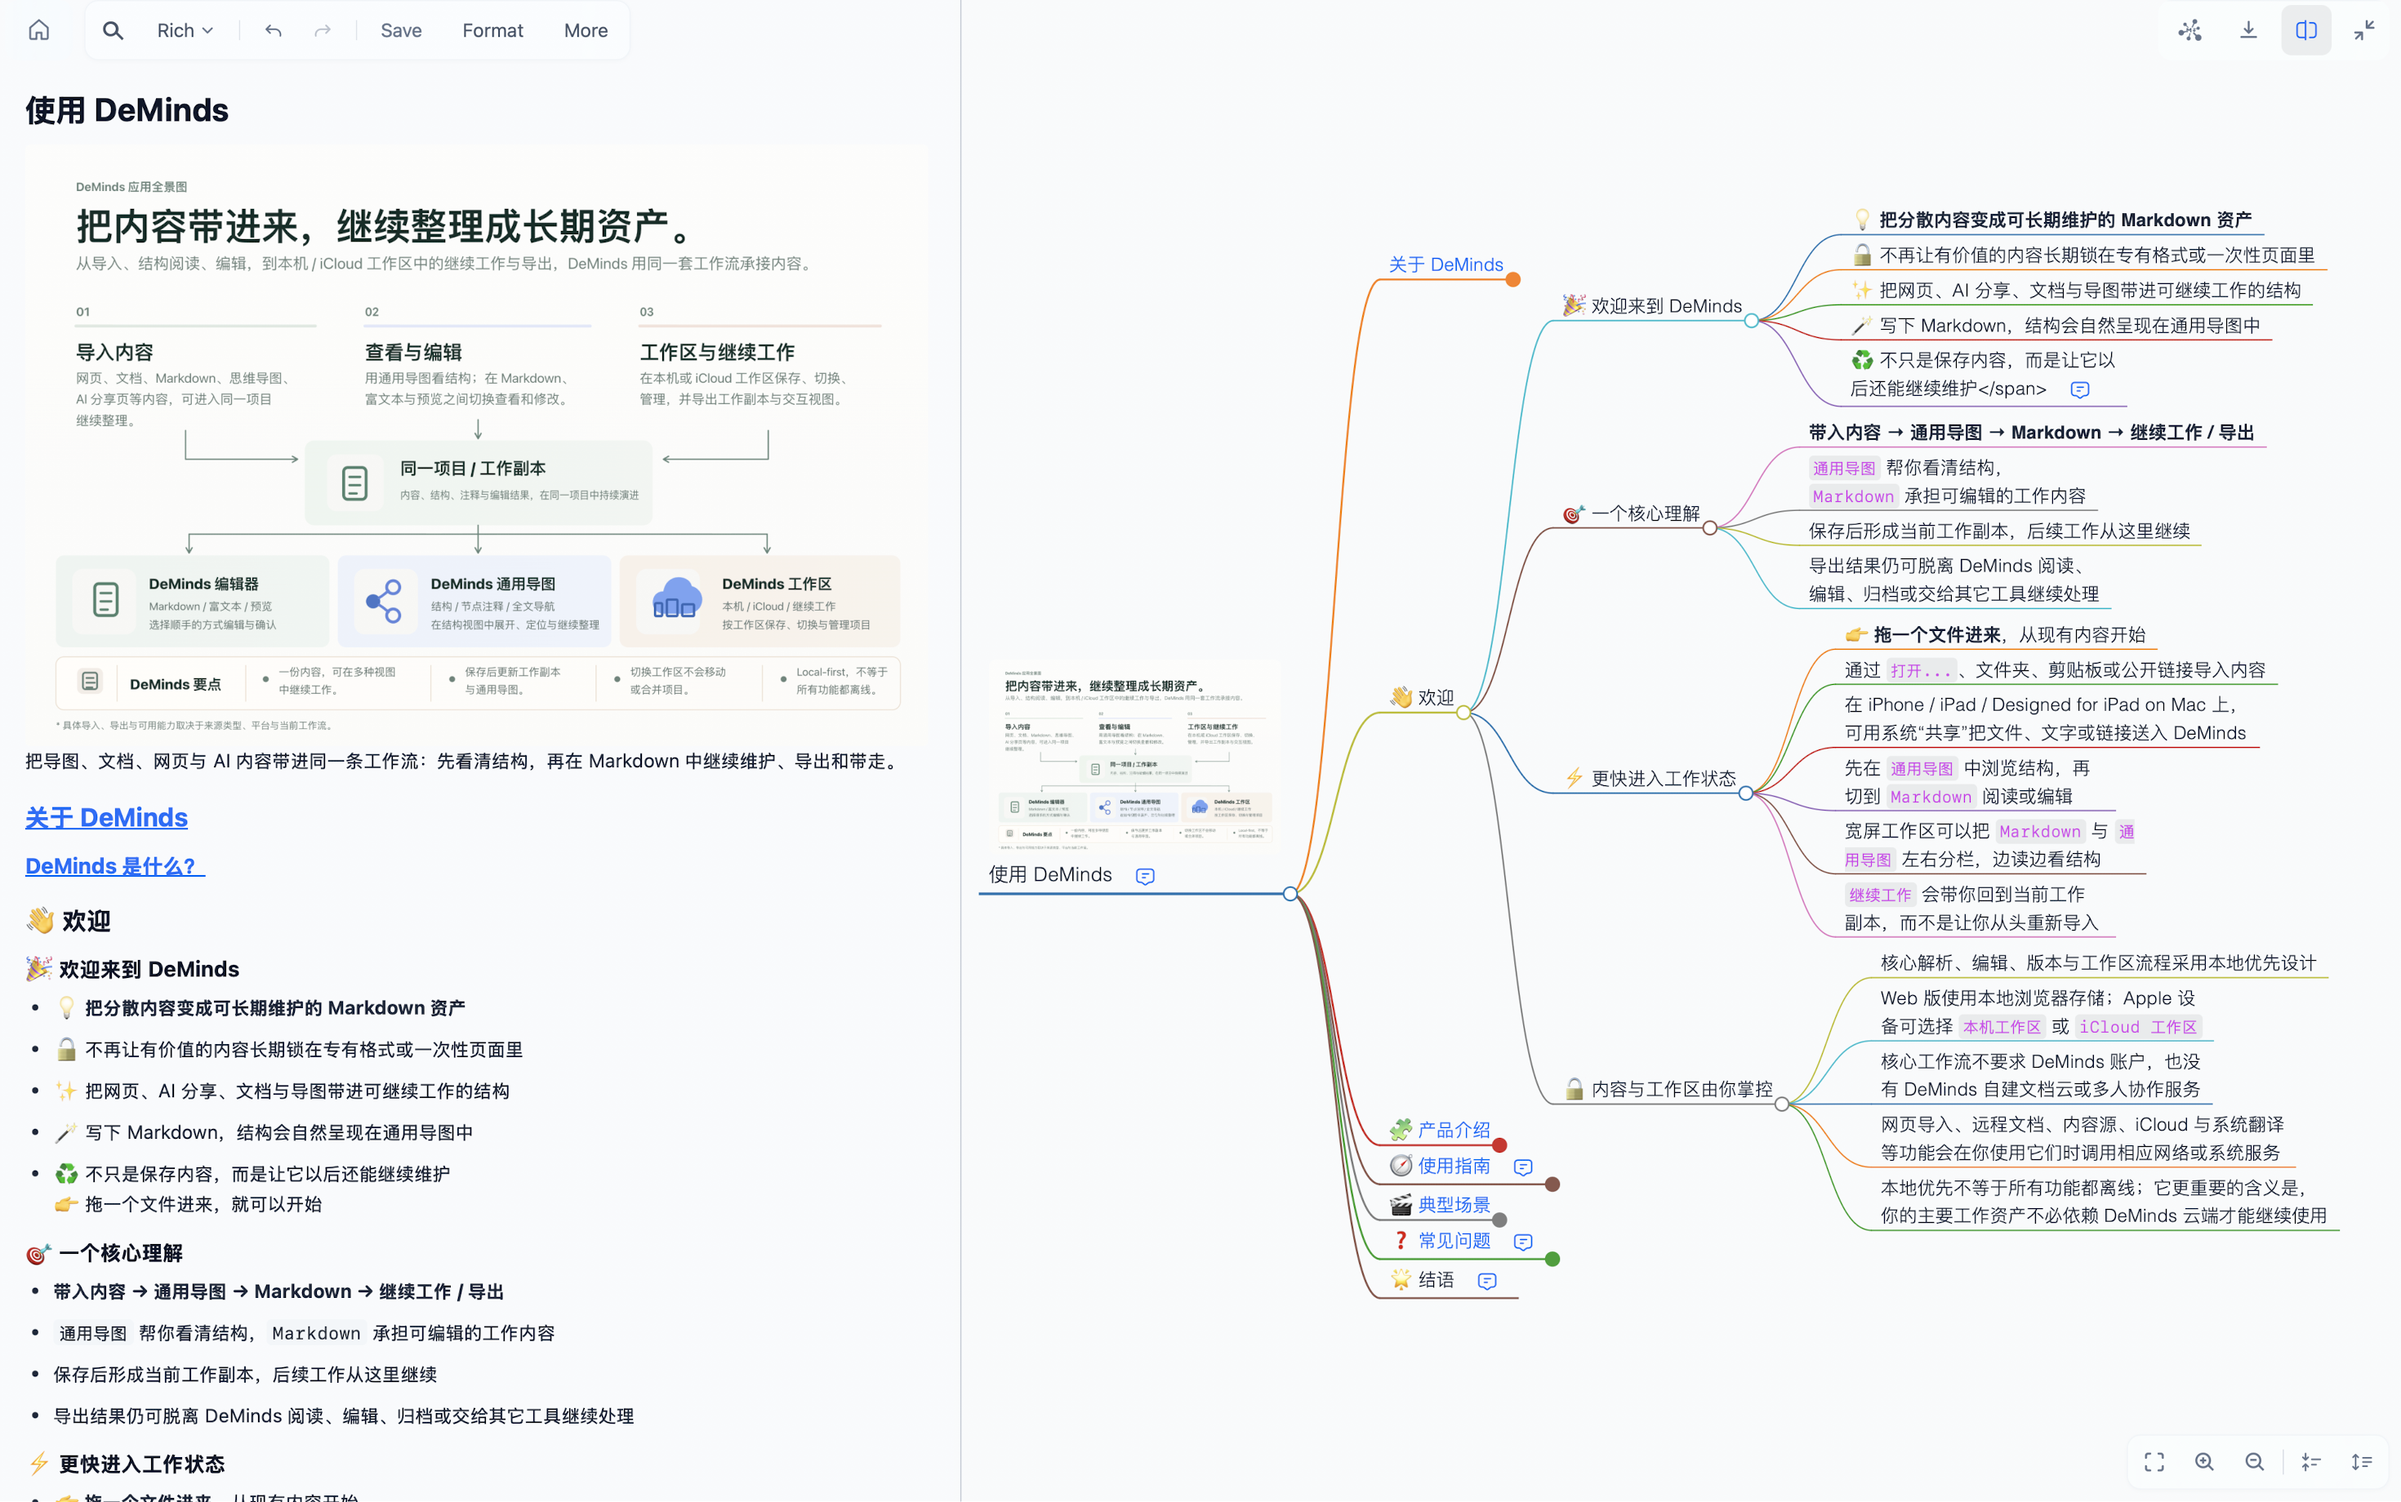Click the 欢迎来到 DeMinds heading in editor
Screen dimensions: 2401x1502
click(133, 969)
